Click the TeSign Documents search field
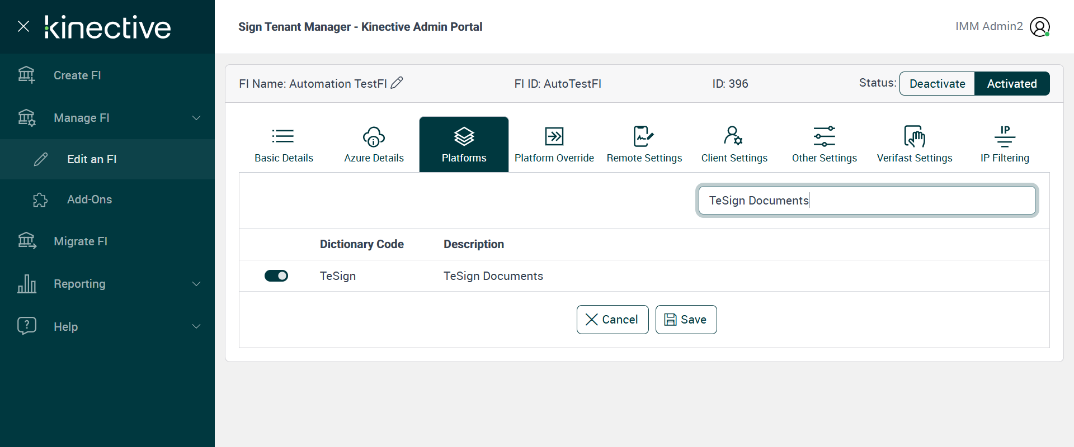Image resolution: width=1074 pixels, height=447 pixels. click(867, 200)
